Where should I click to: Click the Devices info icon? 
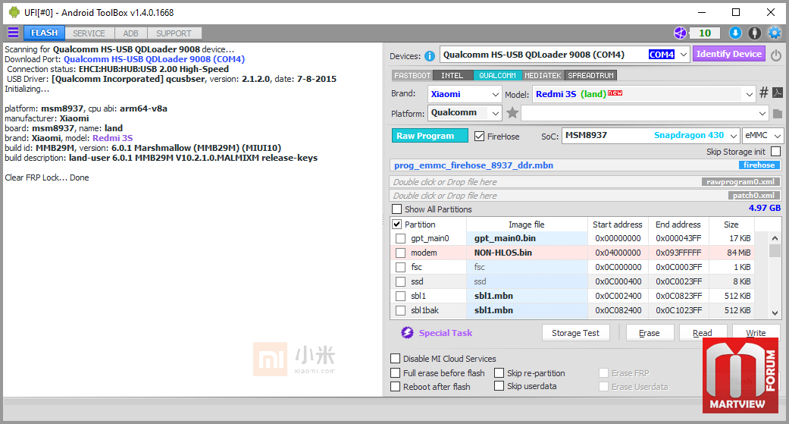429,56
